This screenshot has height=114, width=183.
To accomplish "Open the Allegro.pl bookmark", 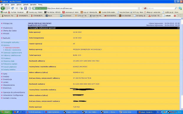I will [x=153, y=12].
